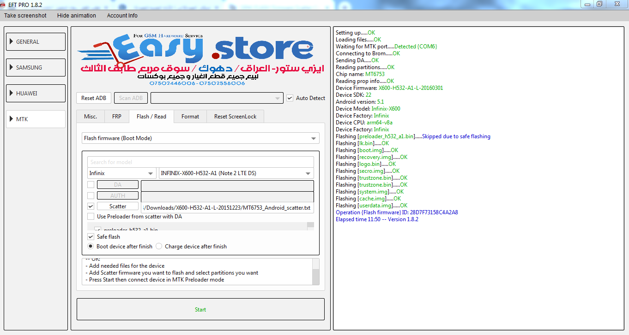The image size is (629, 335).
Task: Expand the SAMSUNG section arrow
Action: click(11, 67)
